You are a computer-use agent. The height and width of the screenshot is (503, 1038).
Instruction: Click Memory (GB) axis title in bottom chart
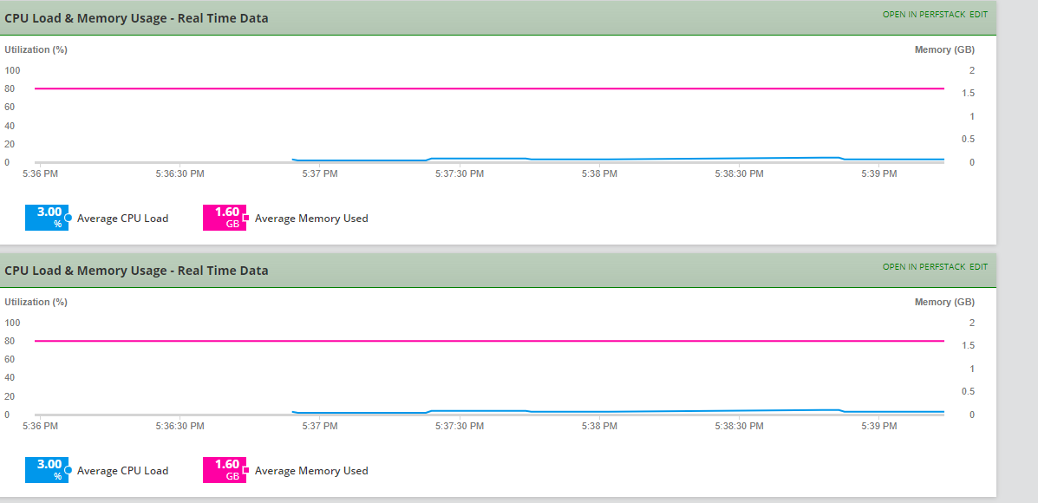pos(944,302)
